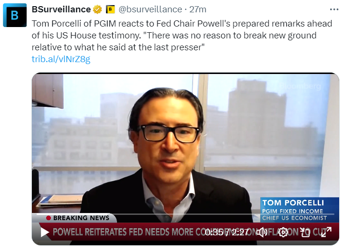Screen dimensions: 342x250
Task: Open the tweet's three-dot more menu
Action: click(x=334, y=9)
